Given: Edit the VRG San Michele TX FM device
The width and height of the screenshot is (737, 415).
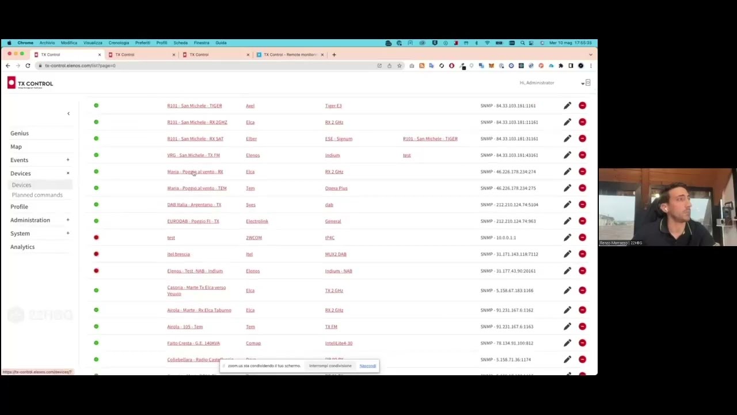Looking at the screenshot, I should click(x=567, y=155).
